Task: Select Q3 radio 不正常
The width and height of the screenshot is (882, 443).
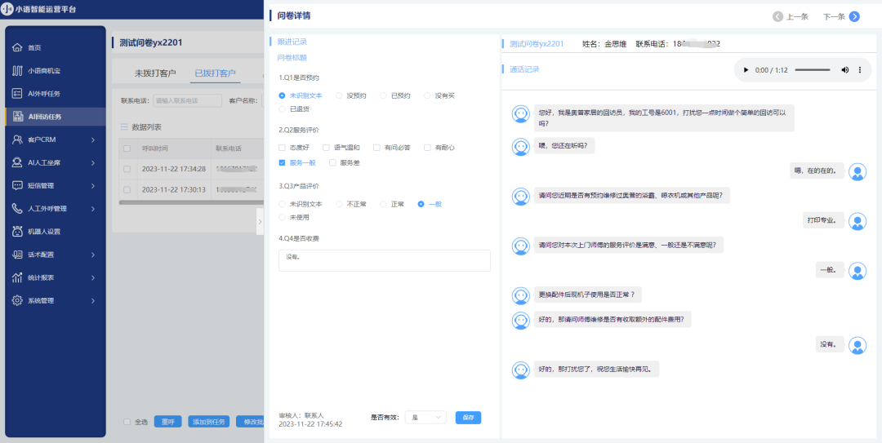Action: tap(339, 204)
